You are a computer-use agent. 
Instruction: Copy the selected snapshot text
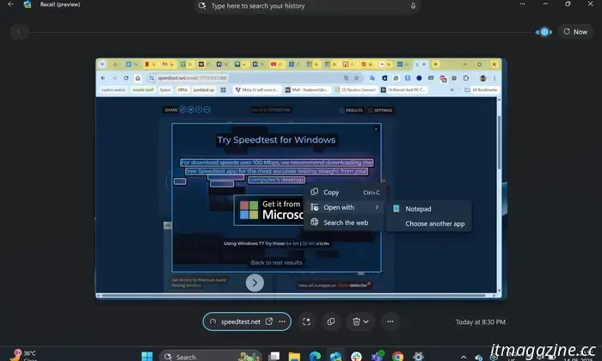click(345, 193)
